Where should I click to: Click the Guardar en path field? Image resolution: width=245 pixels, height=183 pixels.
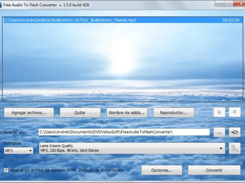pyautogui.click(x=124, y=132)
